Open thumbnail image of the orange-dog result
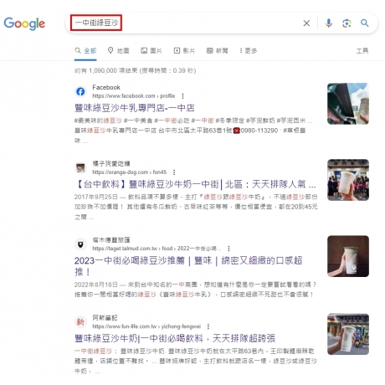 pyautogui.click(x=348, y=180)
